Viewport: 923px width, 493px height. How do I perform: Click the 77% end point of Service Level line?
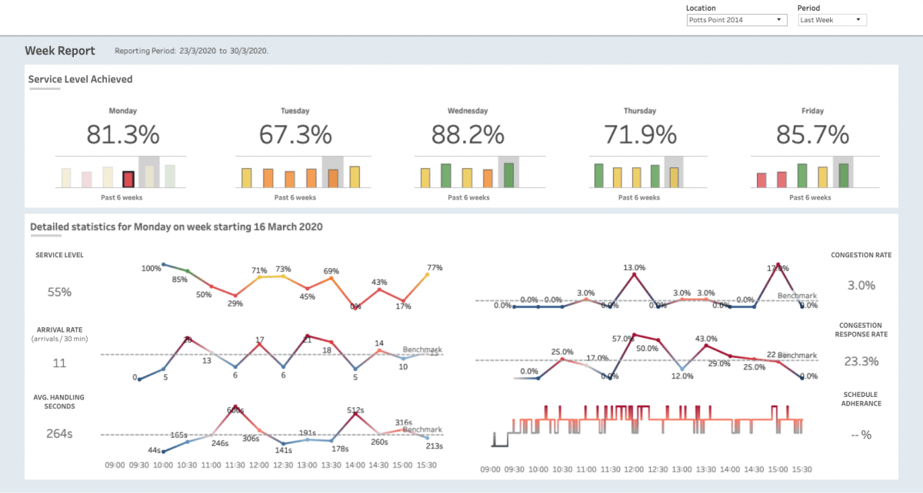point(427,273)
